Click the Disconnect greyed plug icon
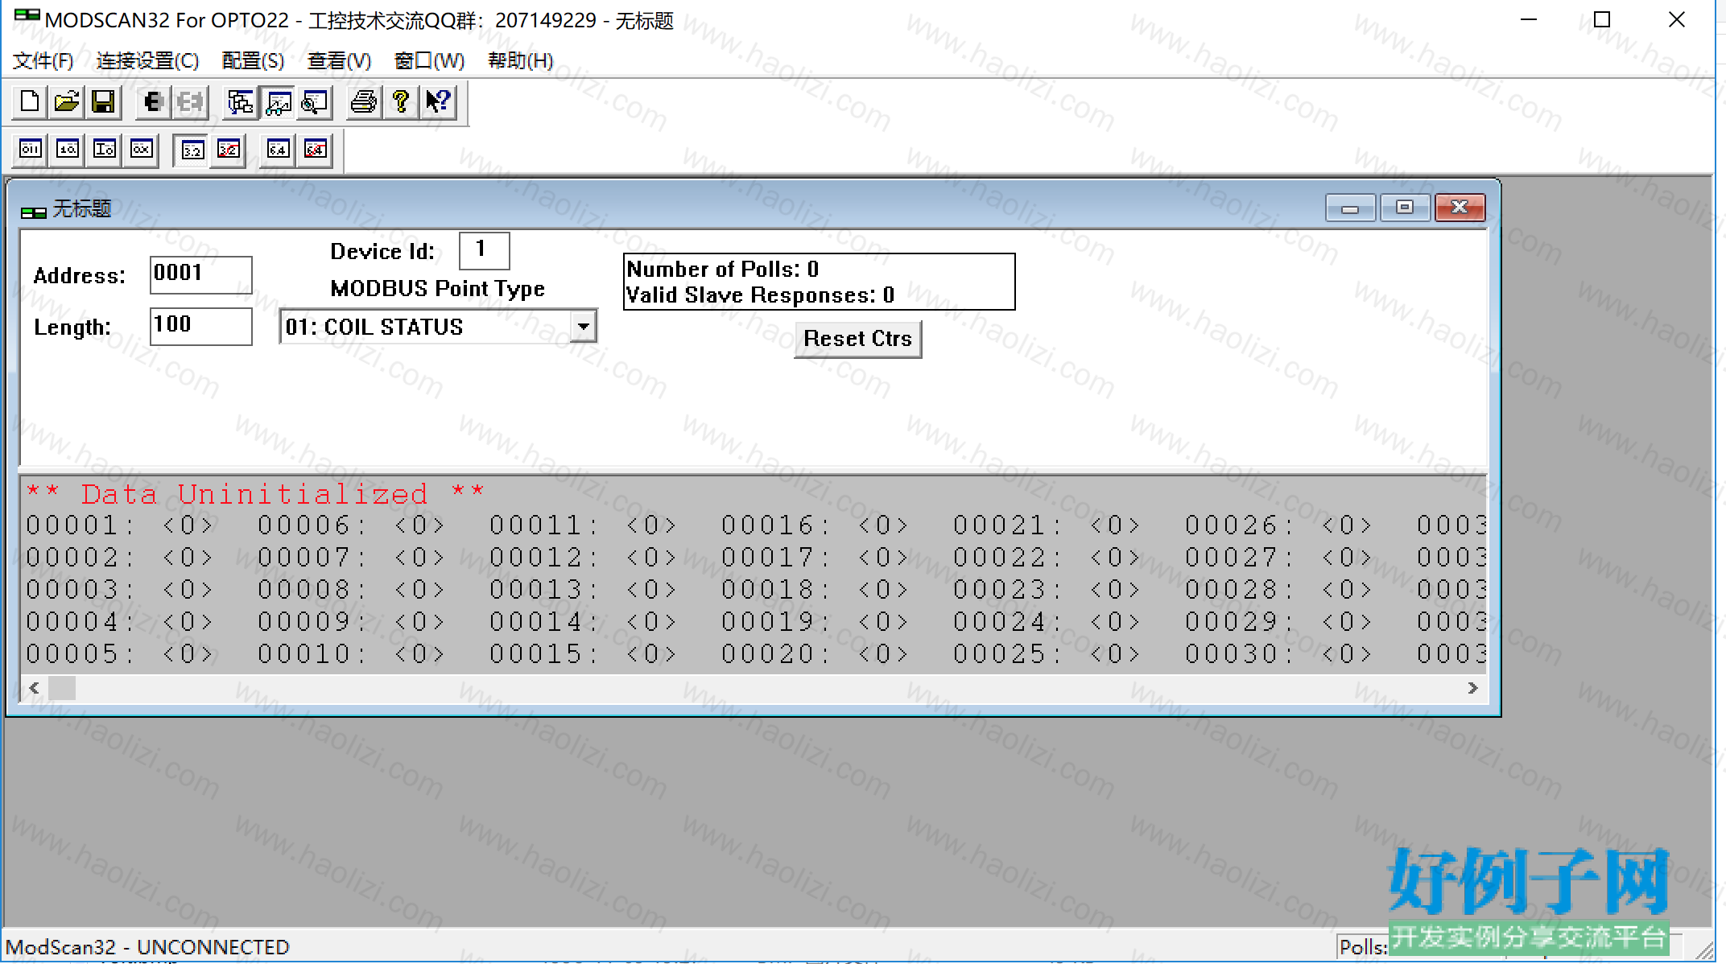This screenshot has width=1726, height=964. pyautogui.click(x=189, y=102)
